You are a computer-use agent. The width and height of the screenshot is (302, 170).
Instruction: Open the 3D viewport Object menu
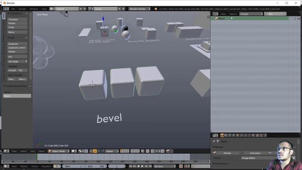(42, 151)
